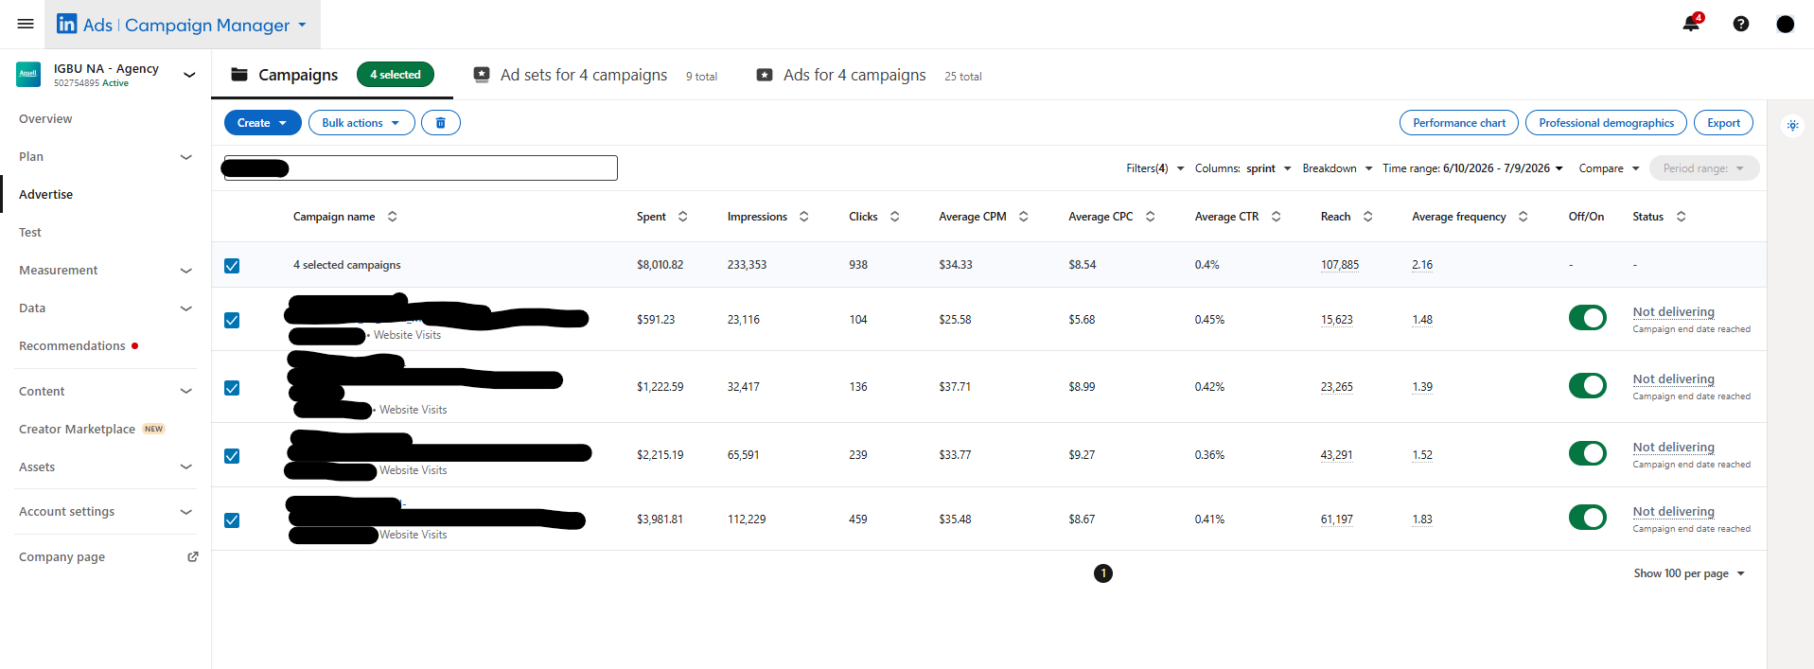Uncheck the 4 selected campaigns checkbox
The width and height of the screenshot is (1814, 669).
coord(232,266)
